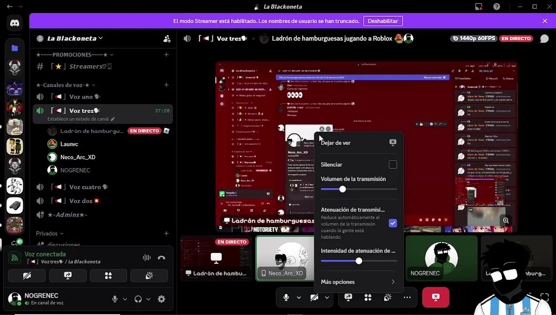
Task: Select the NOGRENEC video tile
Action: click(x=441, y=258)
